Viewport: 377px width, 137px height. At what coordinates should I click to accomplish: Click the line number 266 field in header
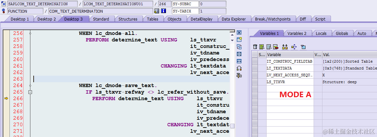(x=165, y=4)
